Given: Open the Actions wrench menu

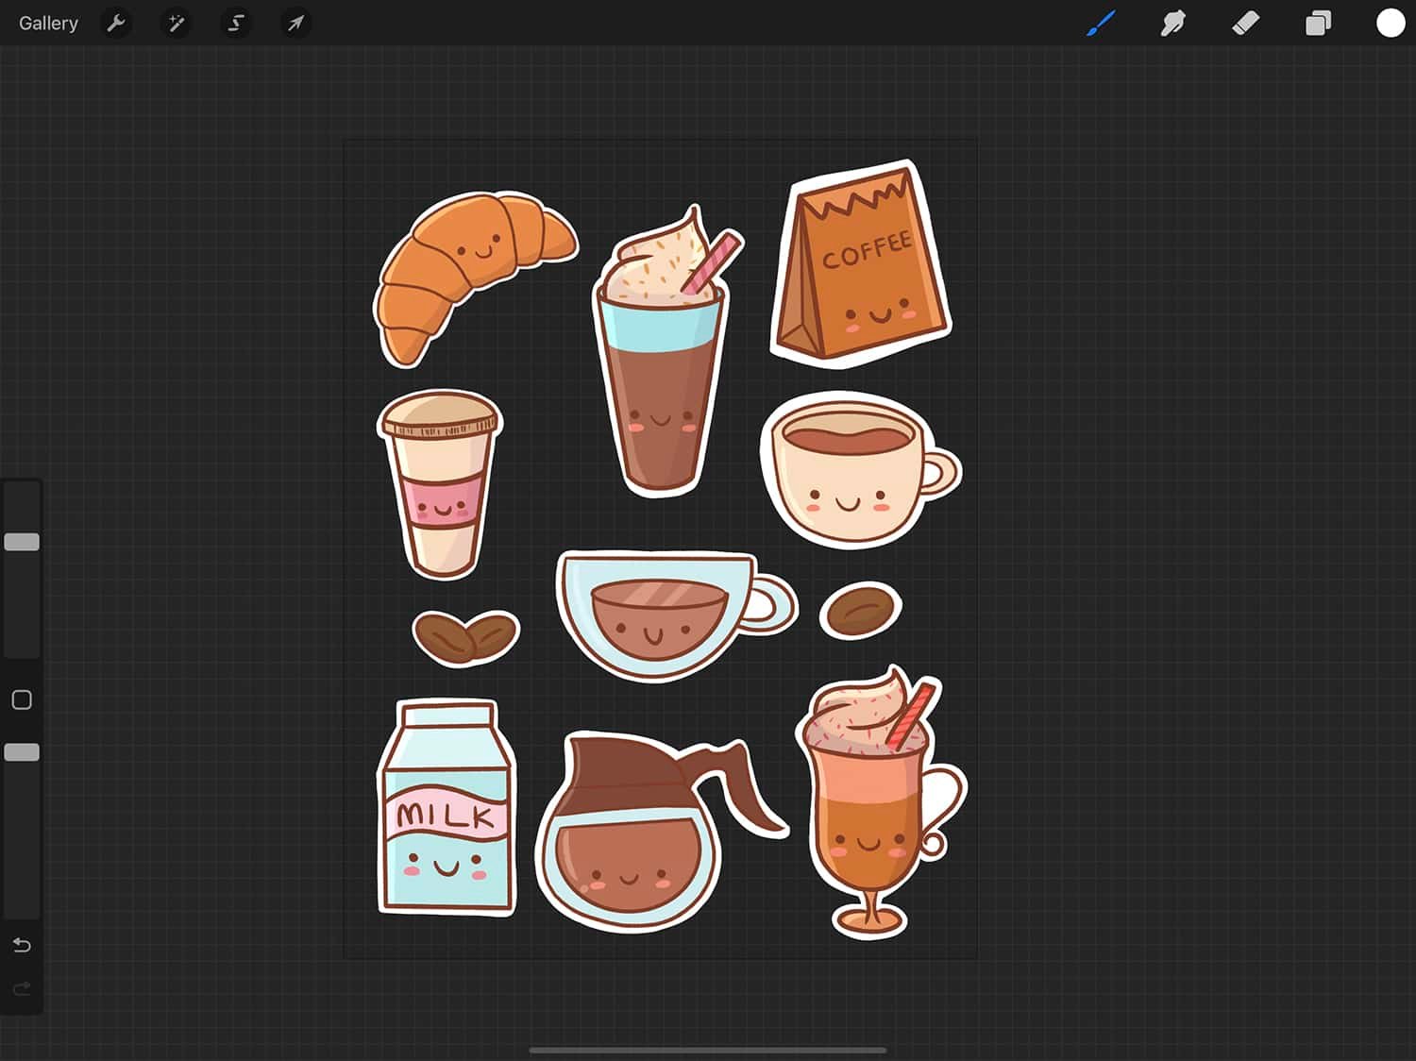Looking at the screenshot, I should 116,23.
